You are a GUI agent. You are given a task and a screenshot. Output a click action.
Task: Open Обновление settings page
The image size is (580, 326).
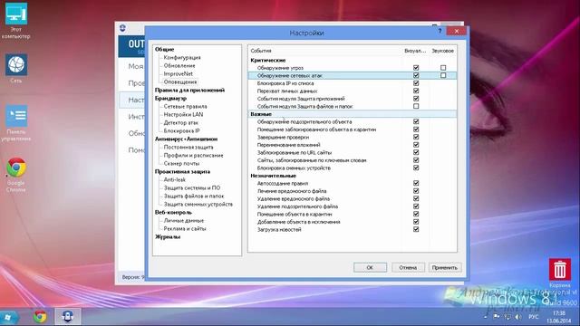click(179, 65)
